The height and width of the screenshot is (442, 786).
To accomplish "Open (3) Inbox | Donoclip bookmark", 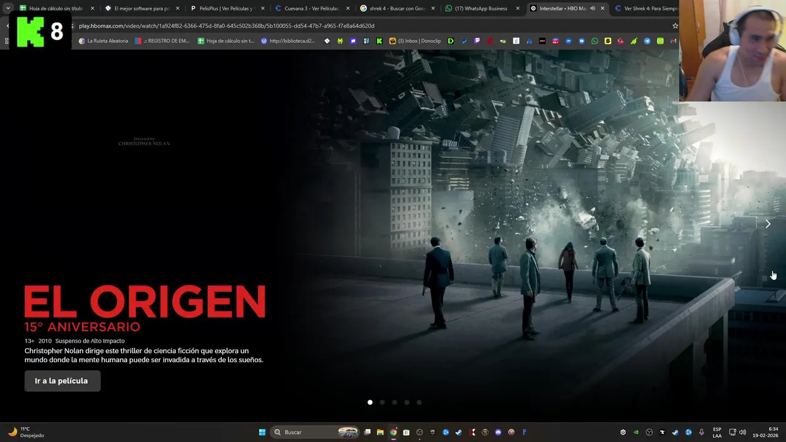I will (x=415, y=41).
